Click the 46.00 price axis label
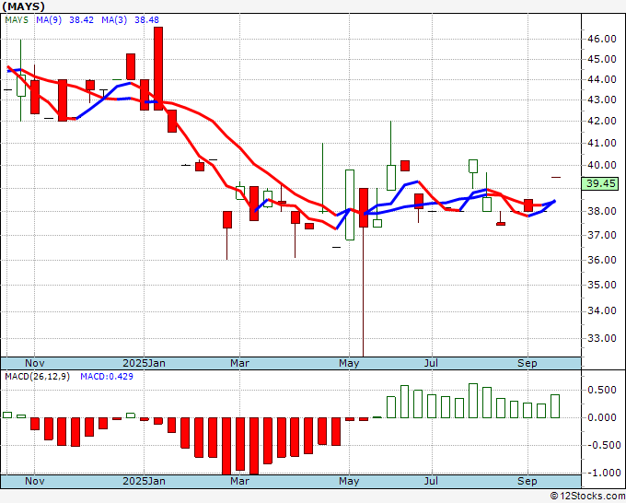This screenshot has width=626, height=503. (x=602, y=39)
